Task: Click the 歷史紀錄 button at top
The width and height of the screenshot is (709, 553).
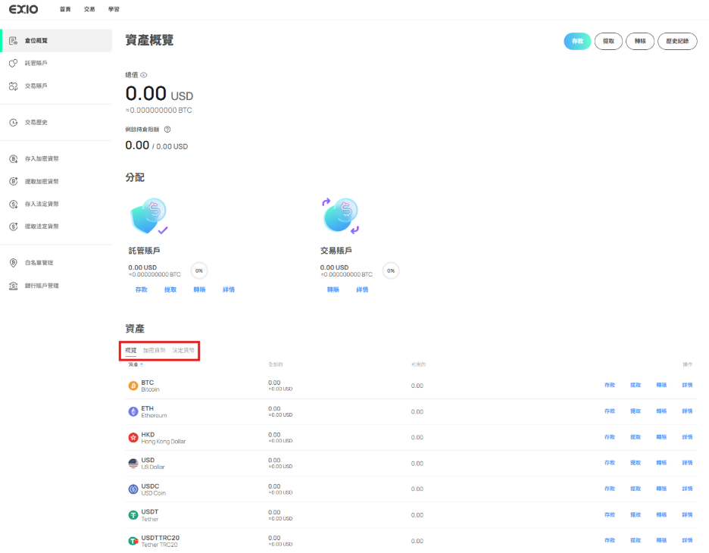Action: pos(677,41)
